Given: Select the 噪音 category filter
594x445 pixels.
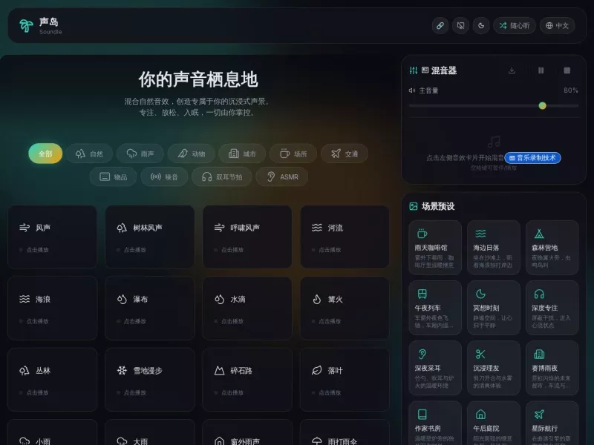Looking at the screenshot, I should pos(164,177).
